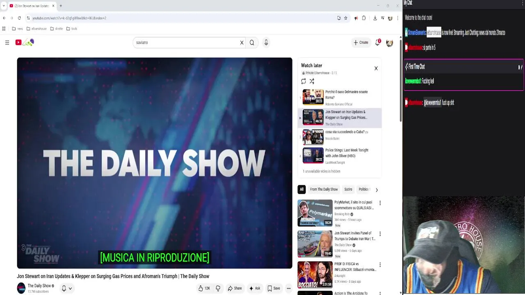Open the YouTube guide hamburger menu
The width and height of the screenshot is (525, 295).
7,43
